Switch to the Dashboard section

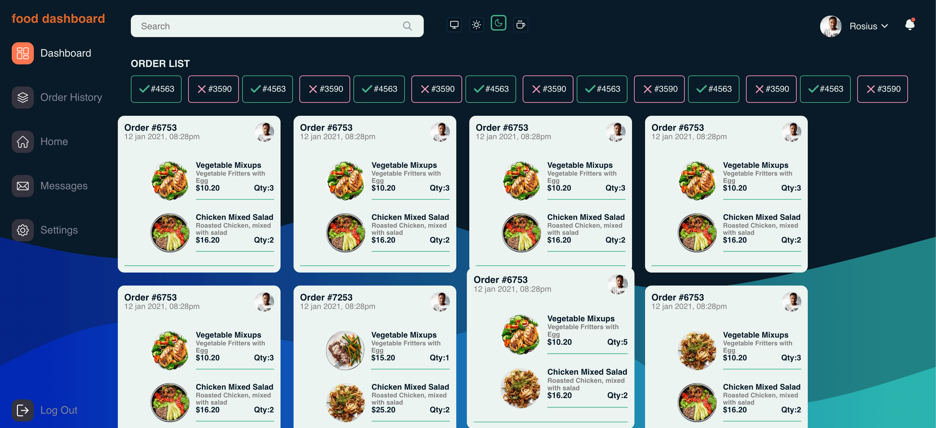click(x=66, y=53)
